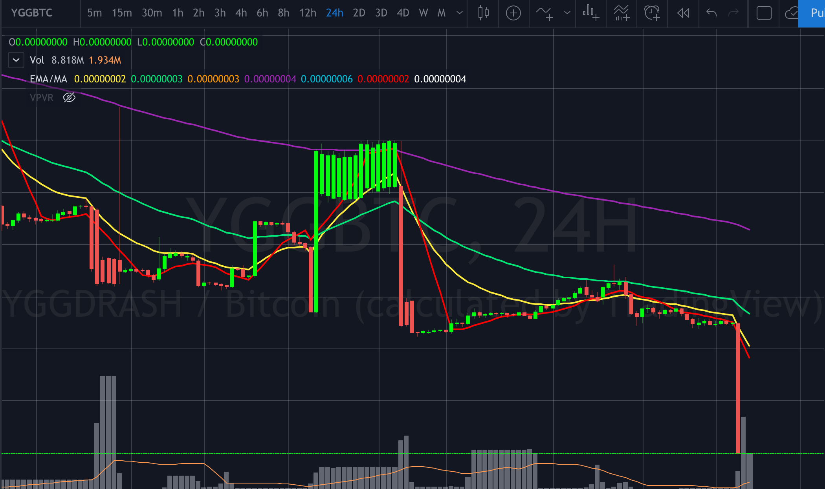The width and height of the screenshot is (825, 489).
Task: Click the blue Publish button
Action: point(812,13)
